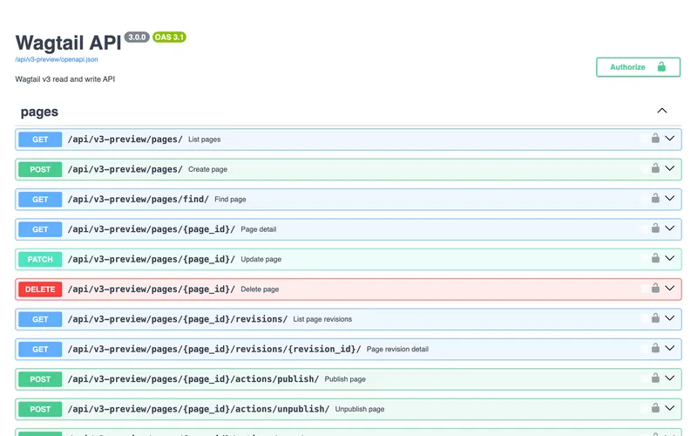Click the actions/unpublish/ endpoint path

tap(199, 409)
